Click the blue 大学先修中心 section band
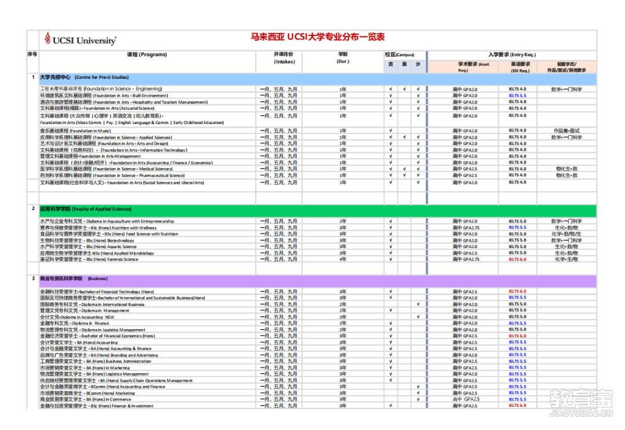 (318, 77)
